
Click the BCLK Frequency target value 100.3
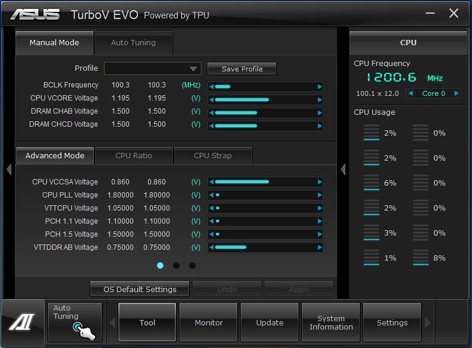(x=156, y=85)
